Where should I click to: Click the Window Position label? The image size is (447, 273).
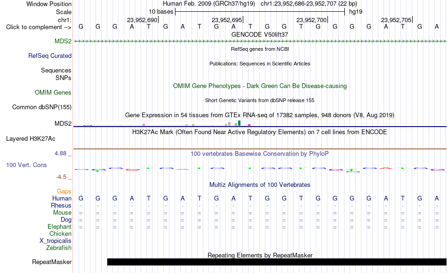tap(49, 4)
